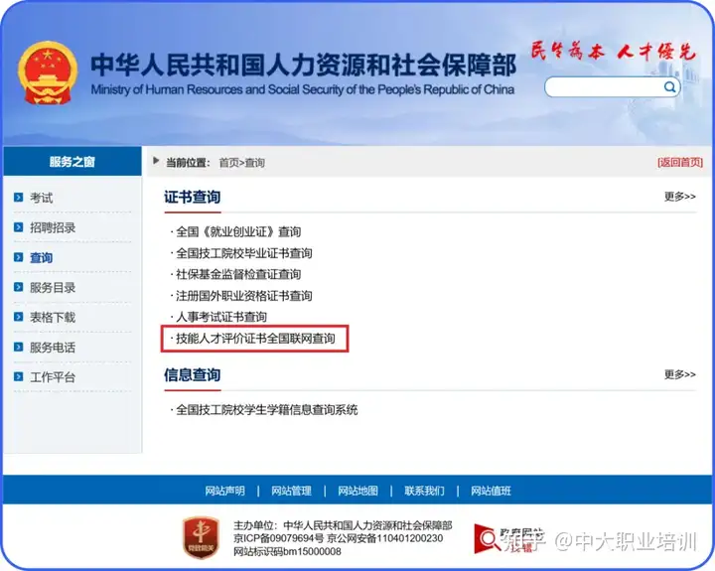Click the 党政机关 badge icon
Viewport: 715px width, 571px height.
click(x=201, y=537)
